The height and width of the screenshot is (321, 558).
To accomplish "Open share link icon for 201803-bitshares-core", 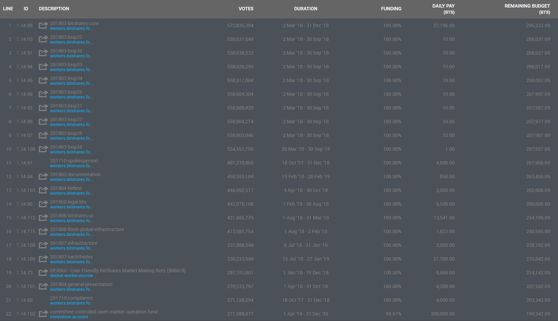I will coord(43,25).
